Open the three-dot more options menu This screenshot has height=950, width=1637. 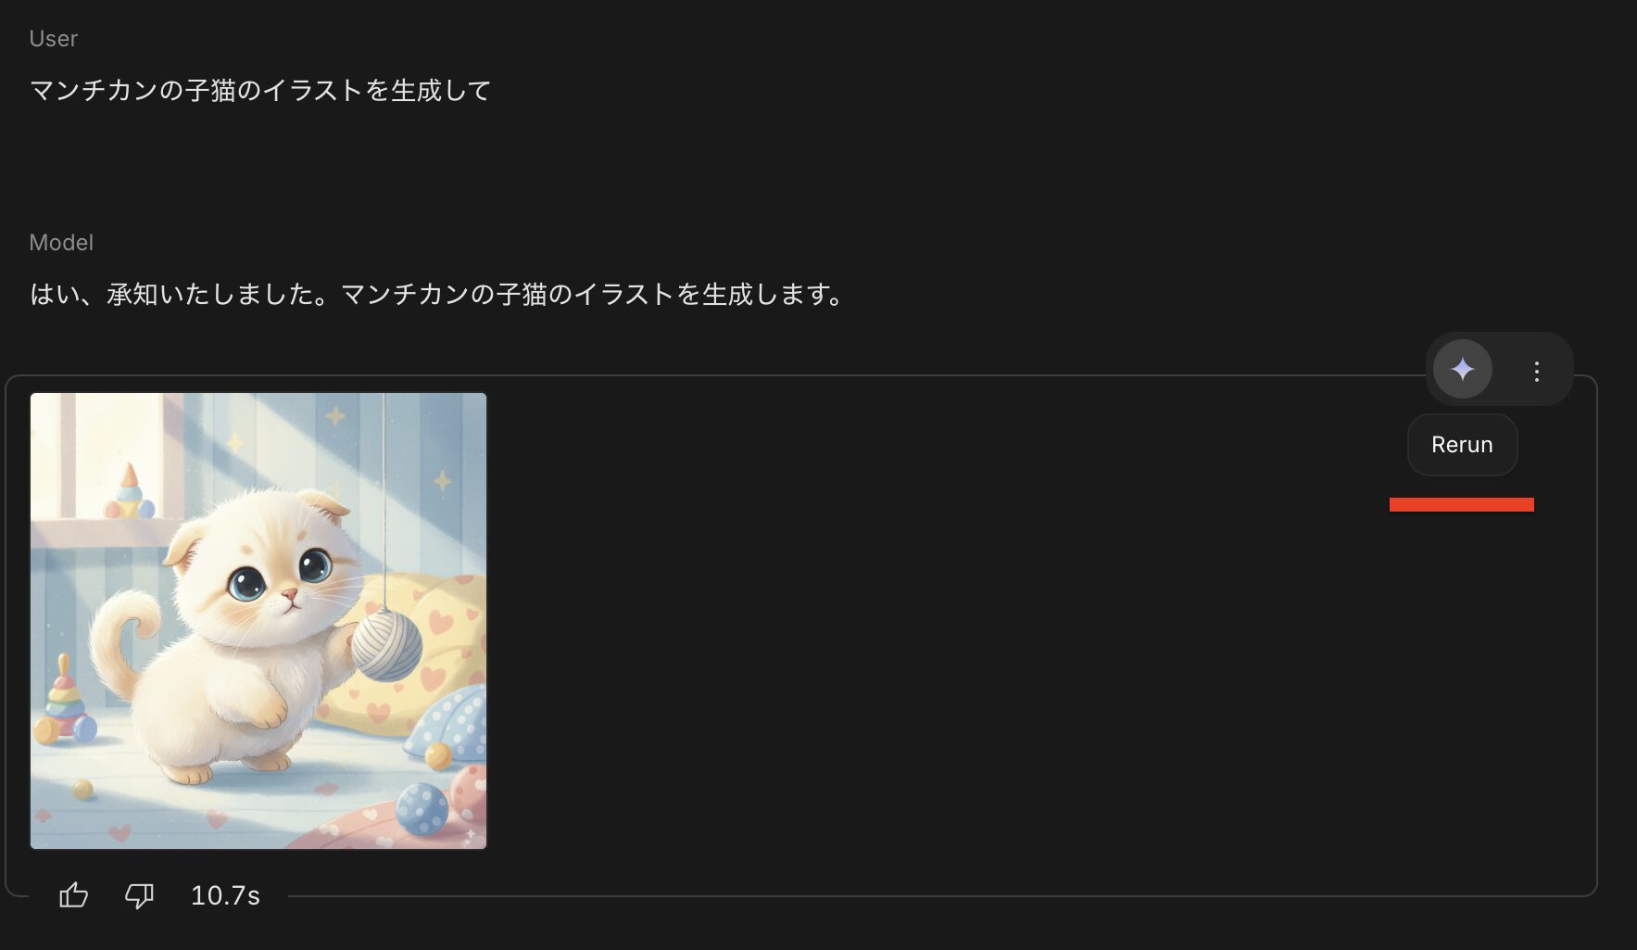tap(1536, 371)
